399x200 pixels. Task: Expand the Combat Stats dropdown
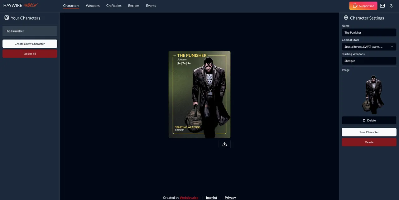pyautogui.click(x=369, y=47)
